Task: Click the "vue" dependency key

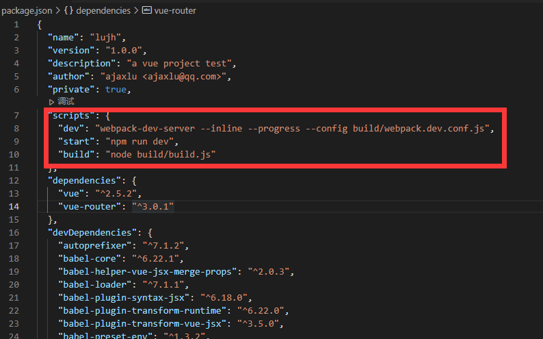Action: (71, 193)
